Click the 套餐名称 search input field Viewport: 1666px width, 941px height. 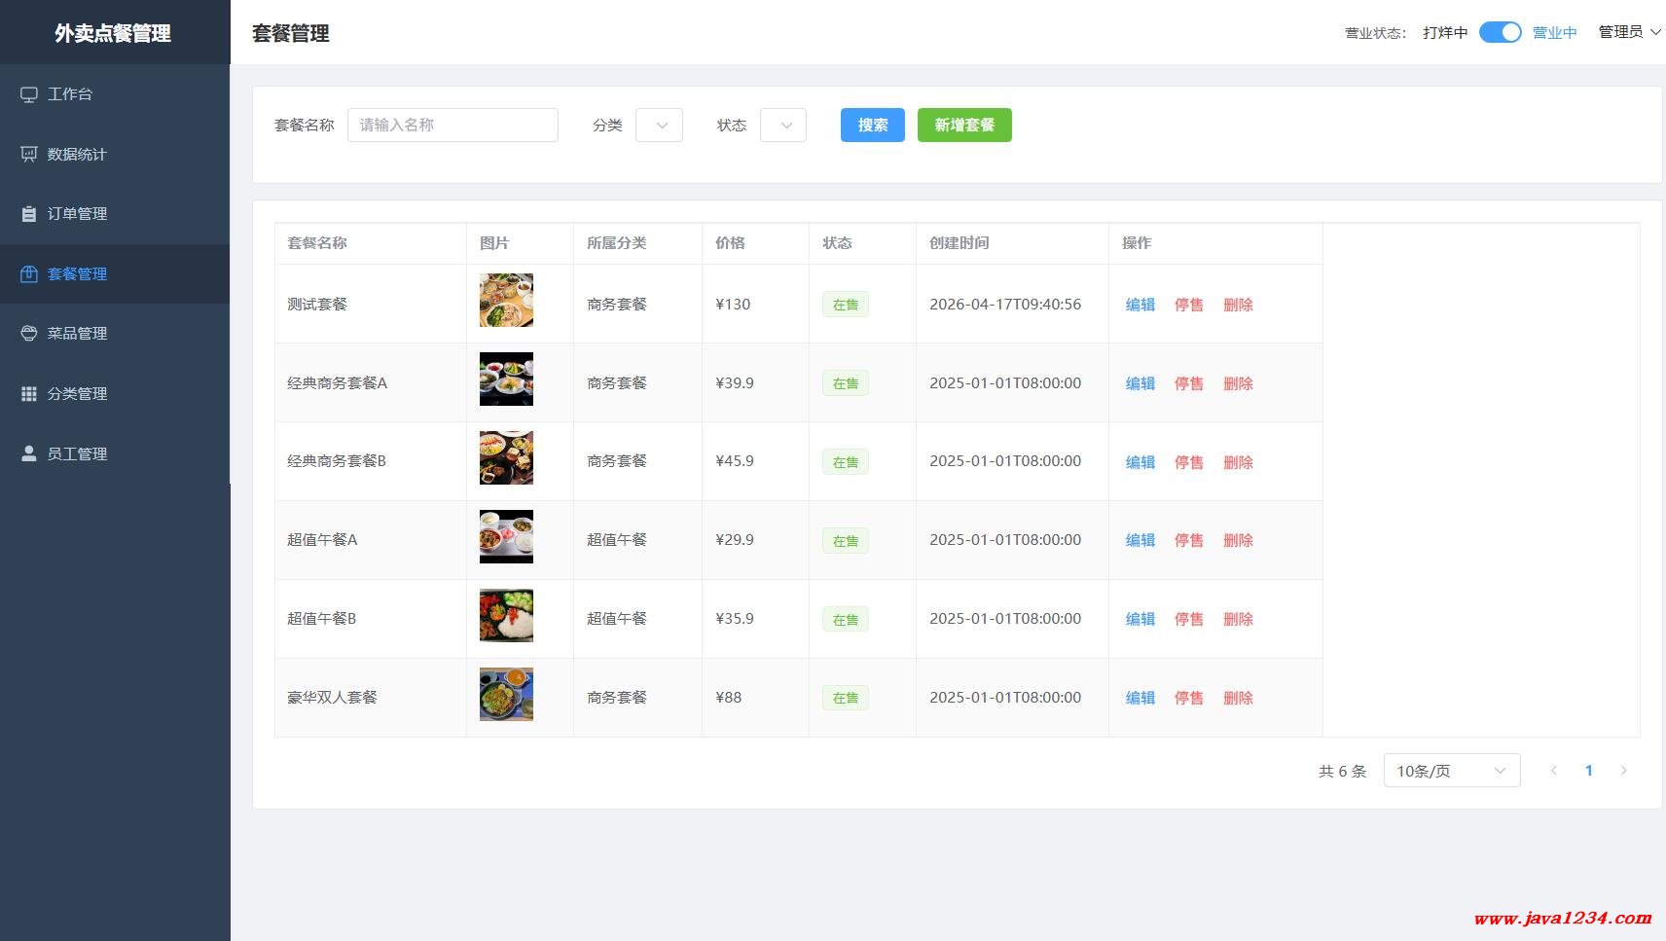point(453,126)
